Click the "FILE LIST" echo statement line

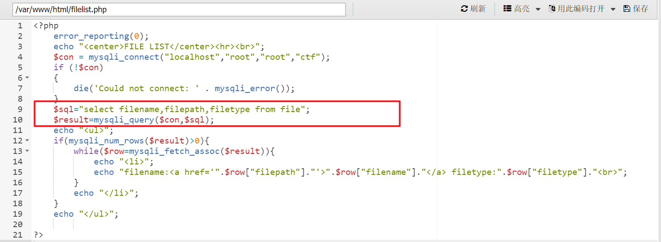(159, 47)
